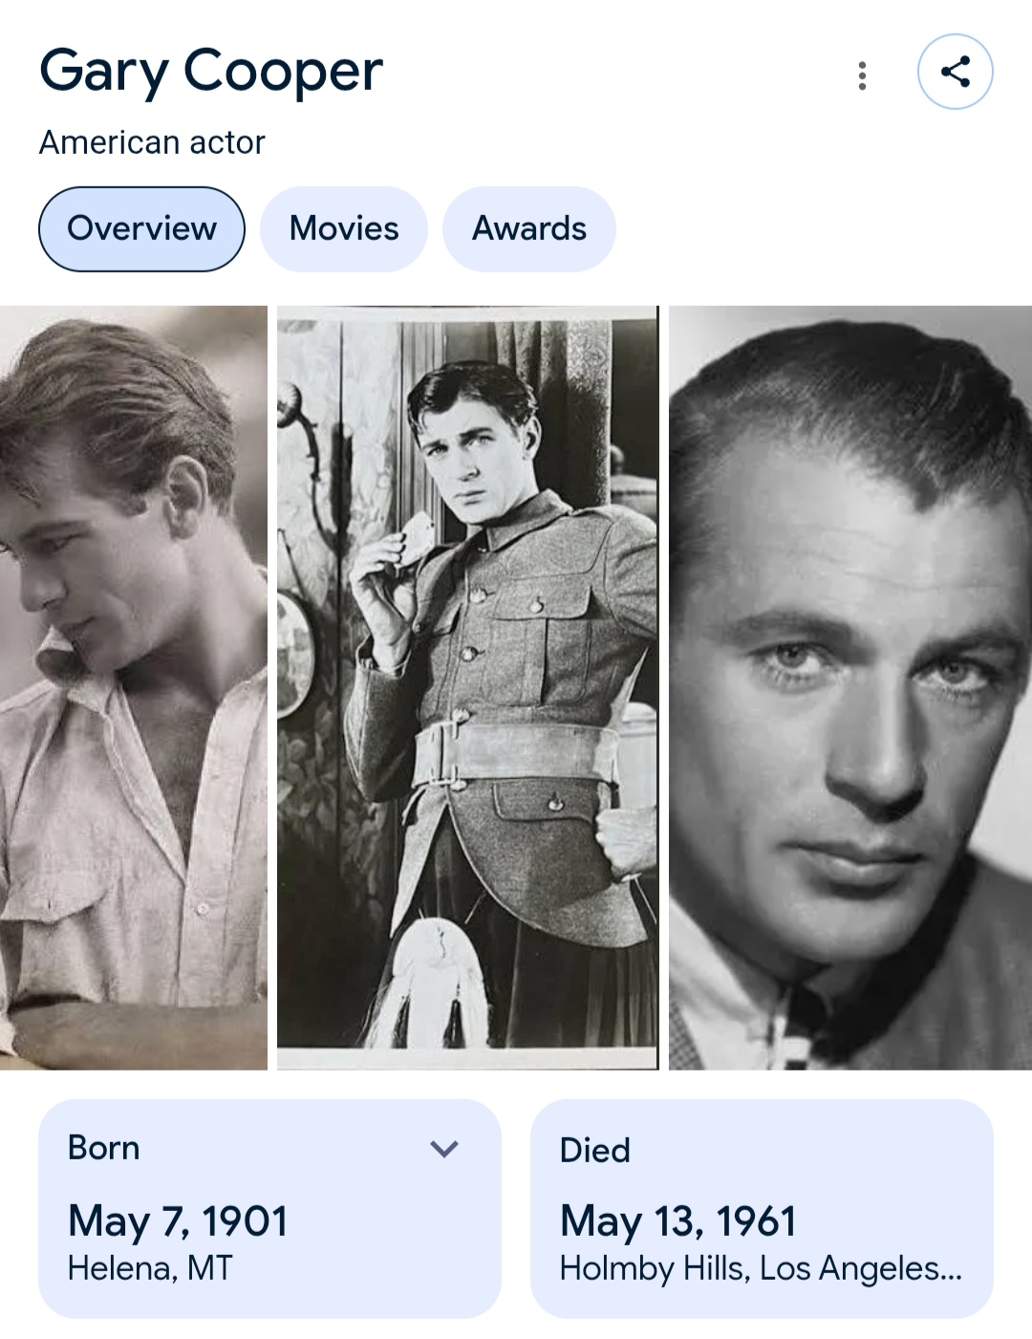
Task: View middle photo of military uniform
Action: [468, 688]
